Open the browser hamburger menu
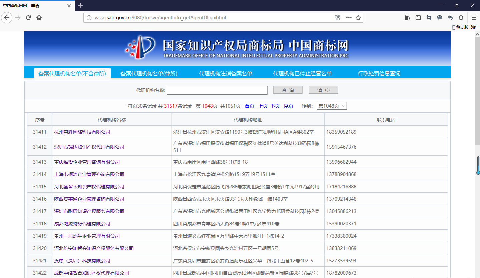Screen dimensions: 480x278 click(474, 18)
